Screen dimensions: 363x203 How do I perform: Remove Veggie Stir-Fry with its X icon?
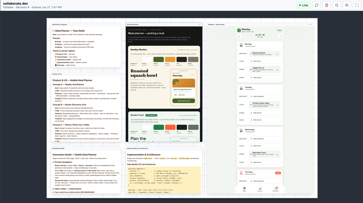click(x=277, y=70)
